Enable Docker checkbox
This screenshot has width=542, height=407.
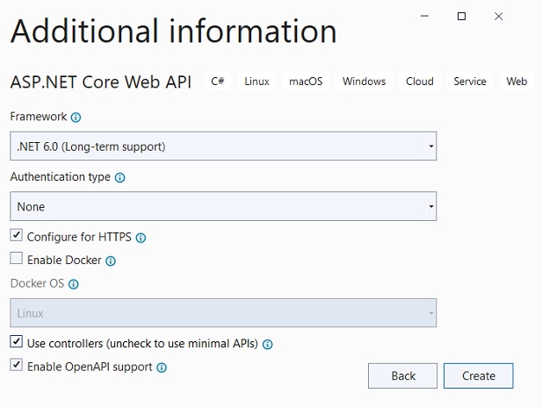17,260
